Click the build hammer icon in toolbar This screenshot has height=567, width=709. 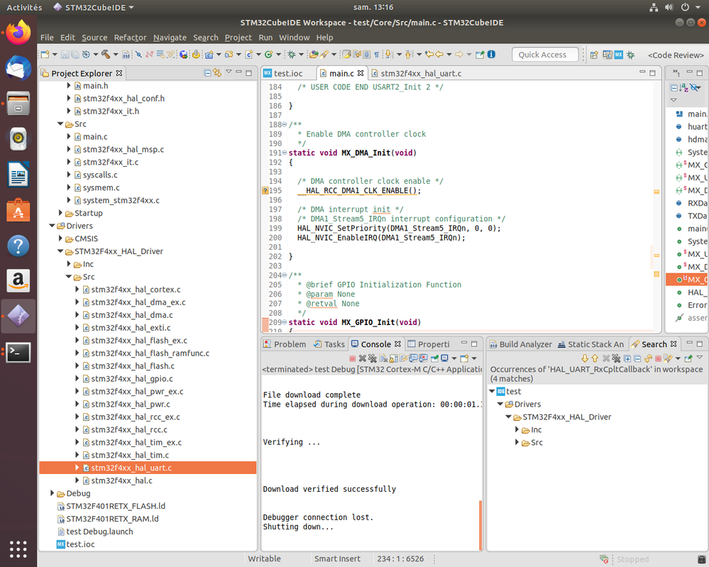coord(106,55)
